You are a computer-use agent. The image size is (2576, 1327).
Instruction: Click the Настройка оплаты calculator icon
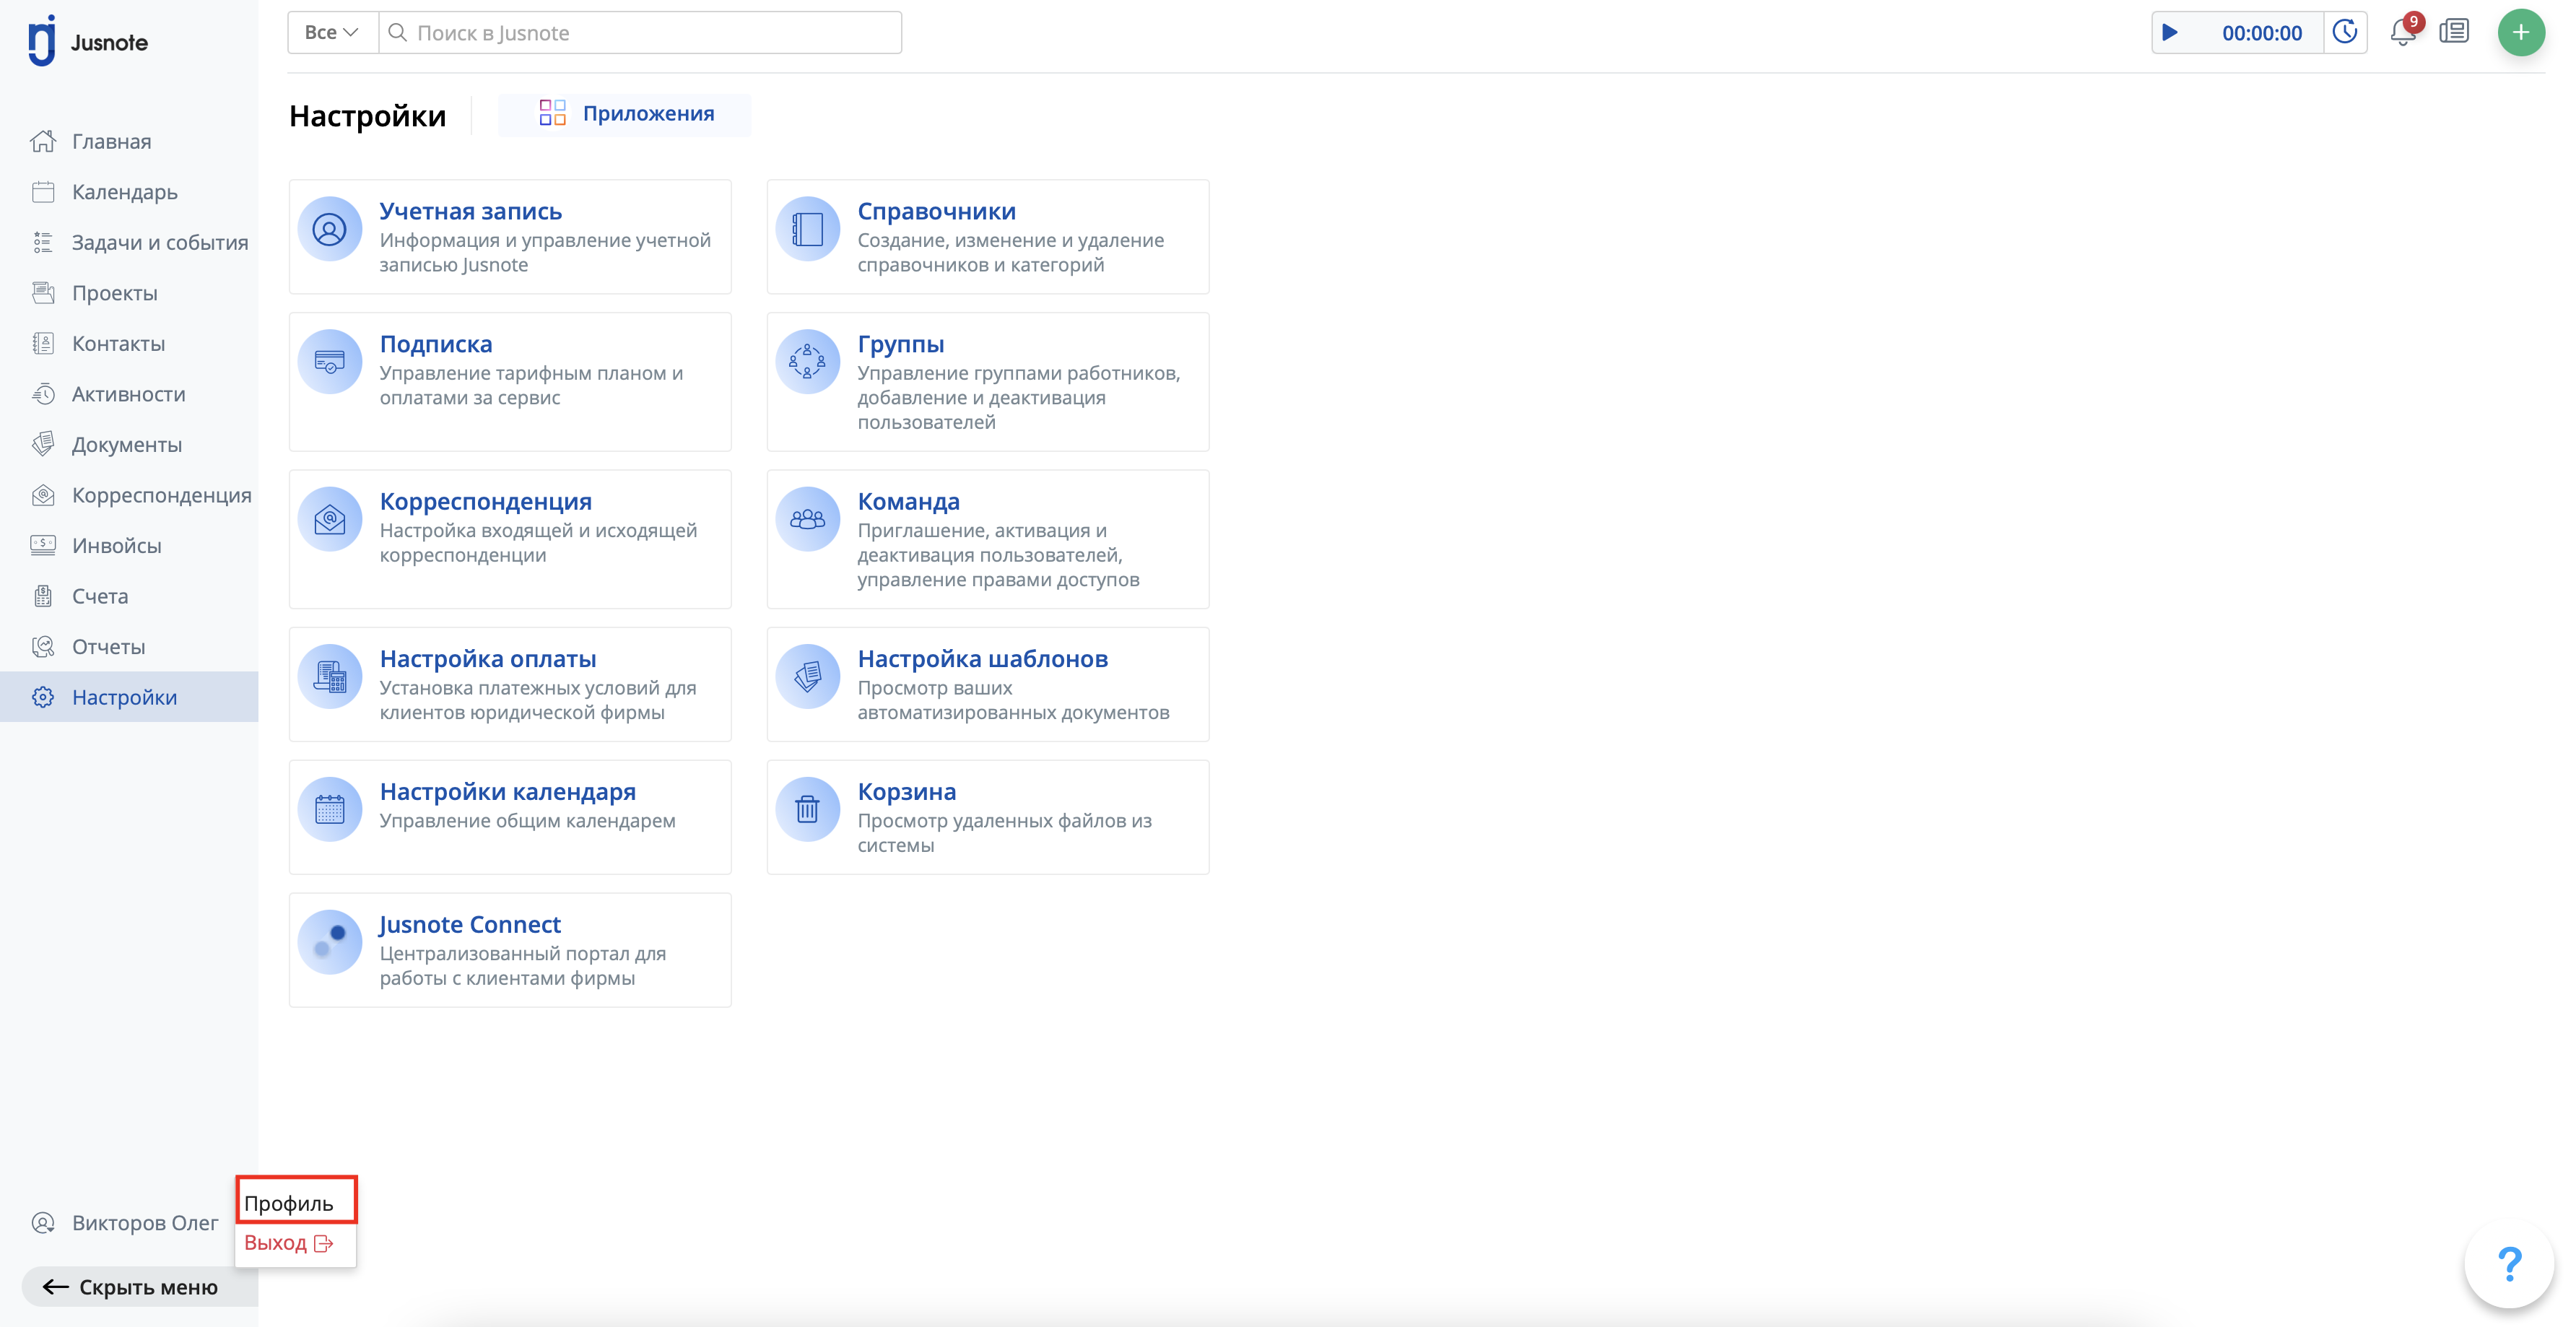(329, 676)
